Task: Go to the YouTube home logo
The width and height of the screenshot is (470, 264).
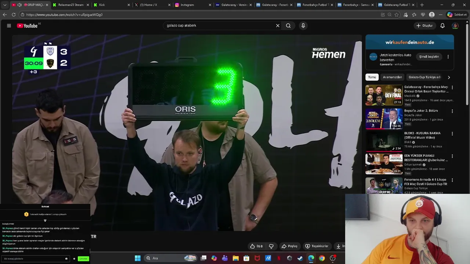Action: [x=28, y=26]
